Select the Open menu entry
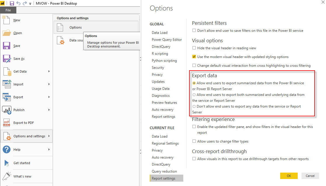 (26, 33)
